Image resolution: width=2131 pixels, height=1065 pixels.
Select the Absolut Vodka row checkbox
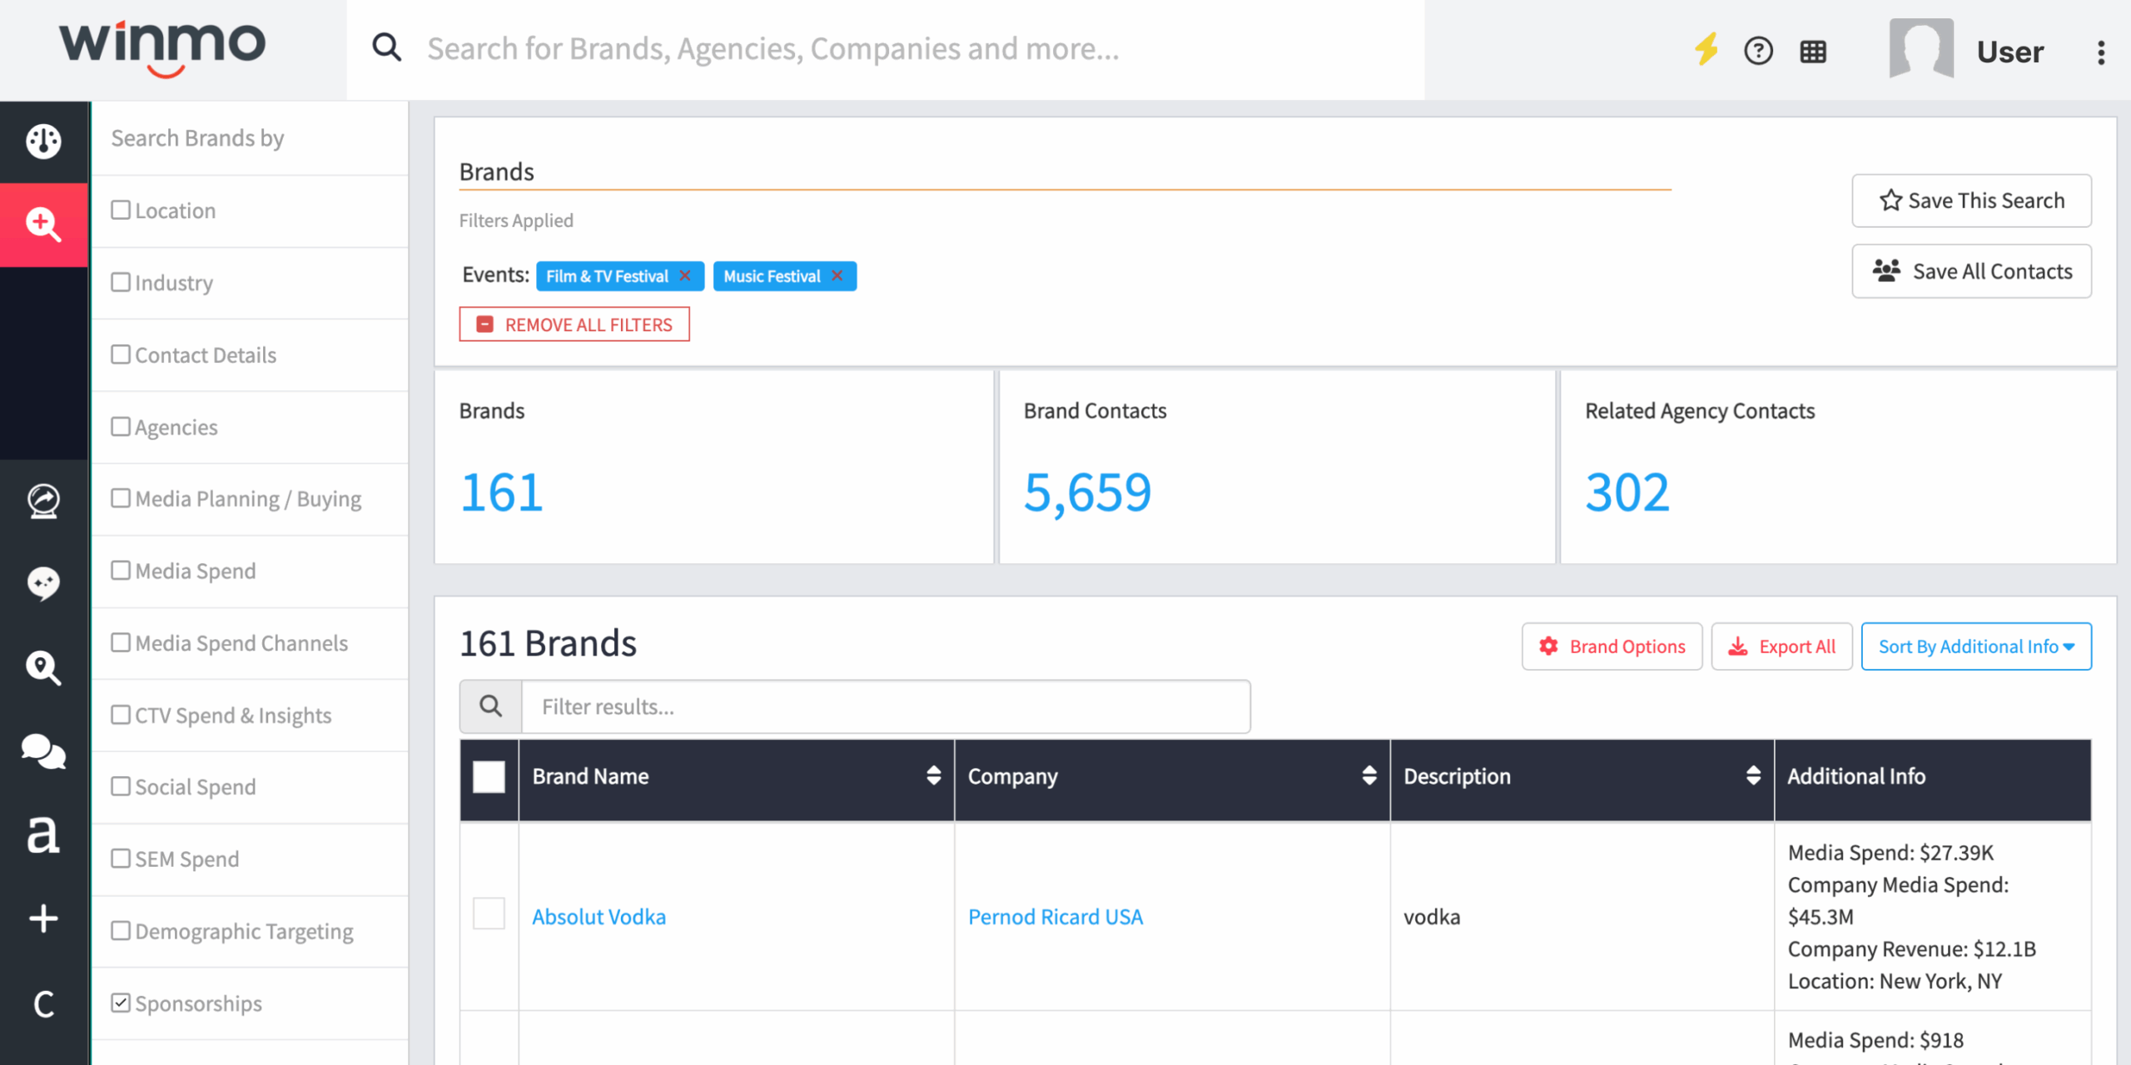click(x=489, y=914)
